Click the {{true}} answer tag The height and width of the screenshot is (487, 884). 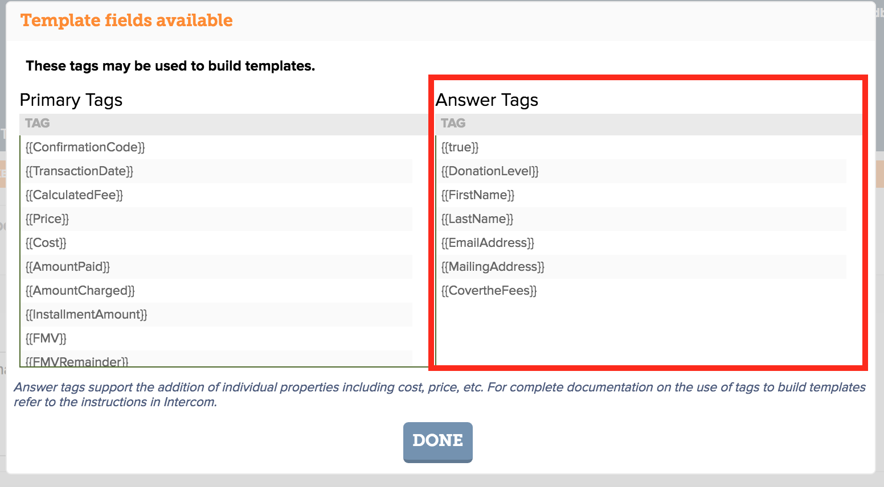(x=460, y=147)
